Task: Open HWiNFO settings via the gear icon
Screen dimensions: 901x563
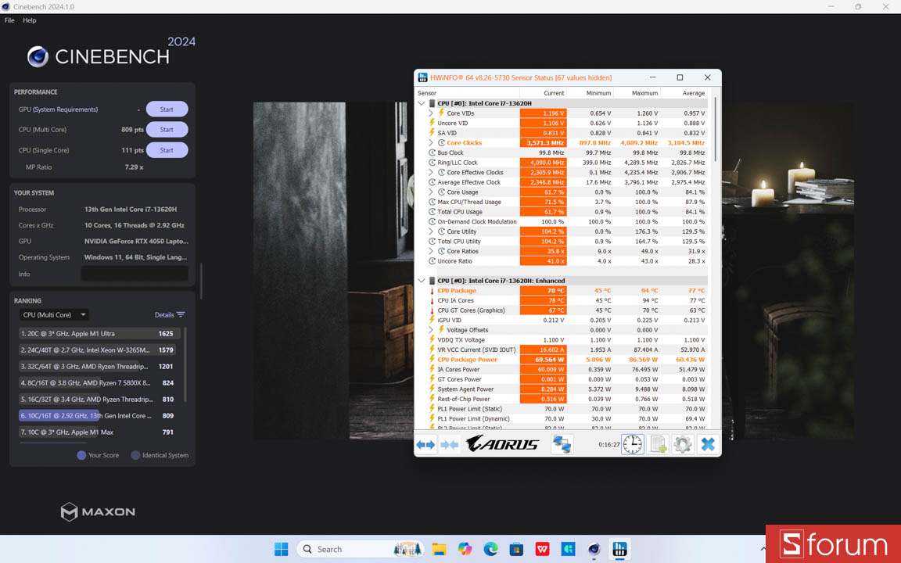Action: (x=681, y=443)
